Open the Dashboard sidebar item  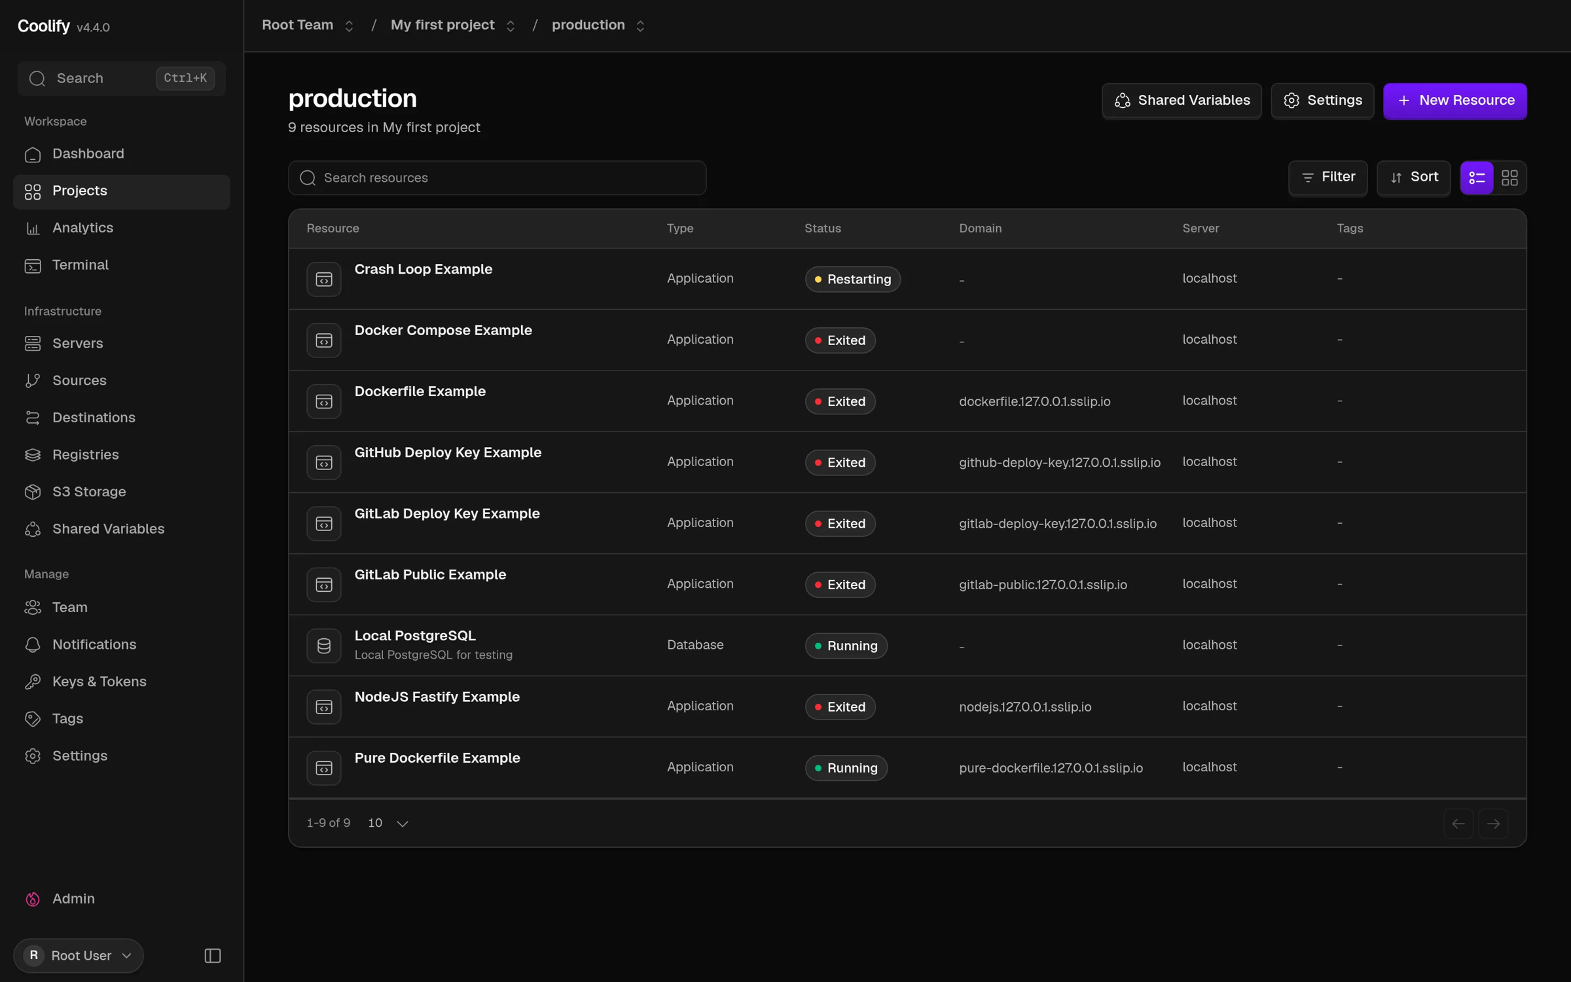pos(121,154)
